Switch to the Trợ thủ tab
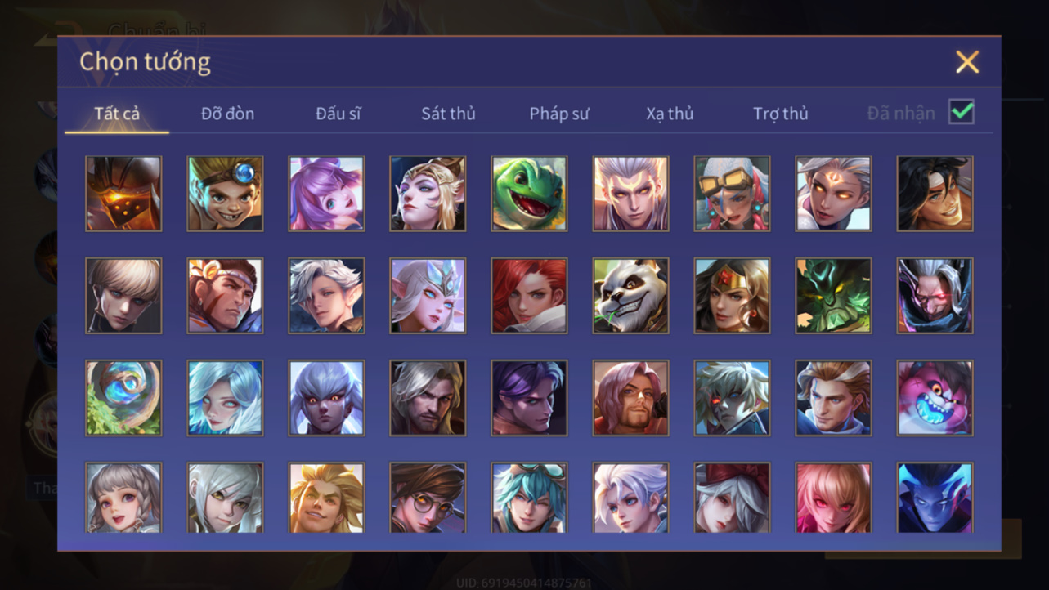 point(780,114)
